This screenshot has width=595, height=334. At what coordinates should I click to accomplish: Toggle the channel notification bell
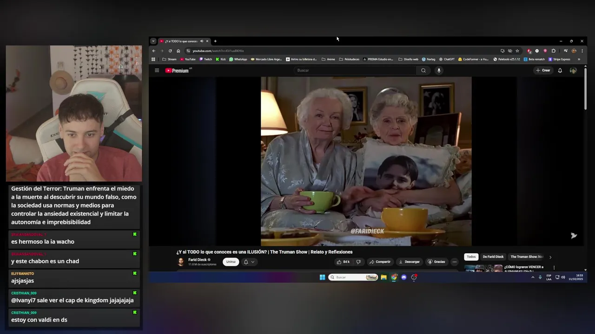[x=246, y=262]
